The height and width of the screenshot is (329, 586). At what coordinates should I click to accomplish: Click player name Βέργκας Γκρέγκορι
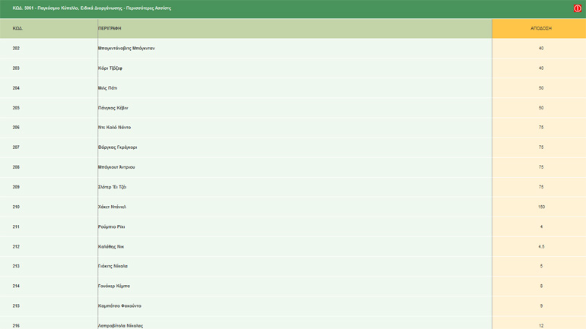coord(118,147)
